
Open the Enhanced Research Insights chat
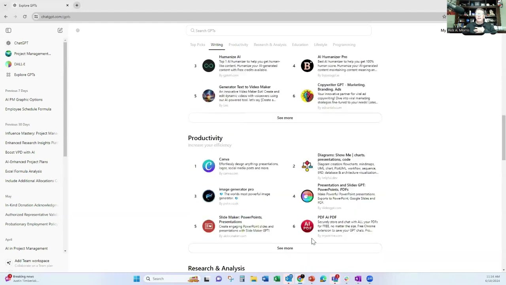(32, 143)
